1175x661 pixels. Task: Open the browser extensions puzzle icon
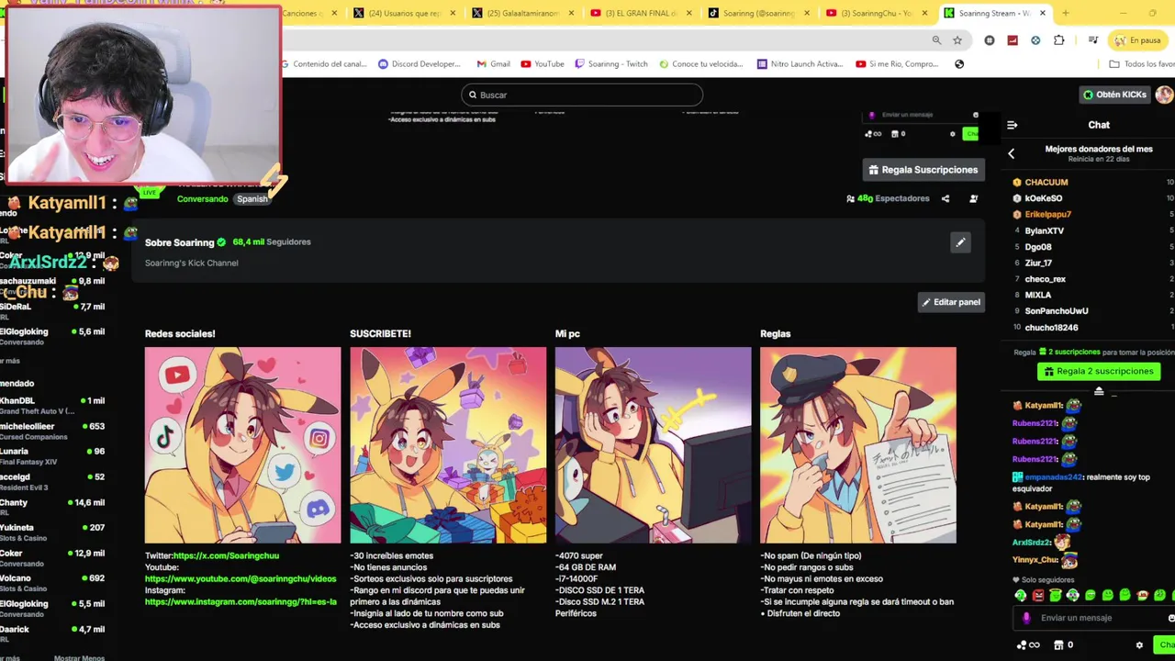(1058, 40)
